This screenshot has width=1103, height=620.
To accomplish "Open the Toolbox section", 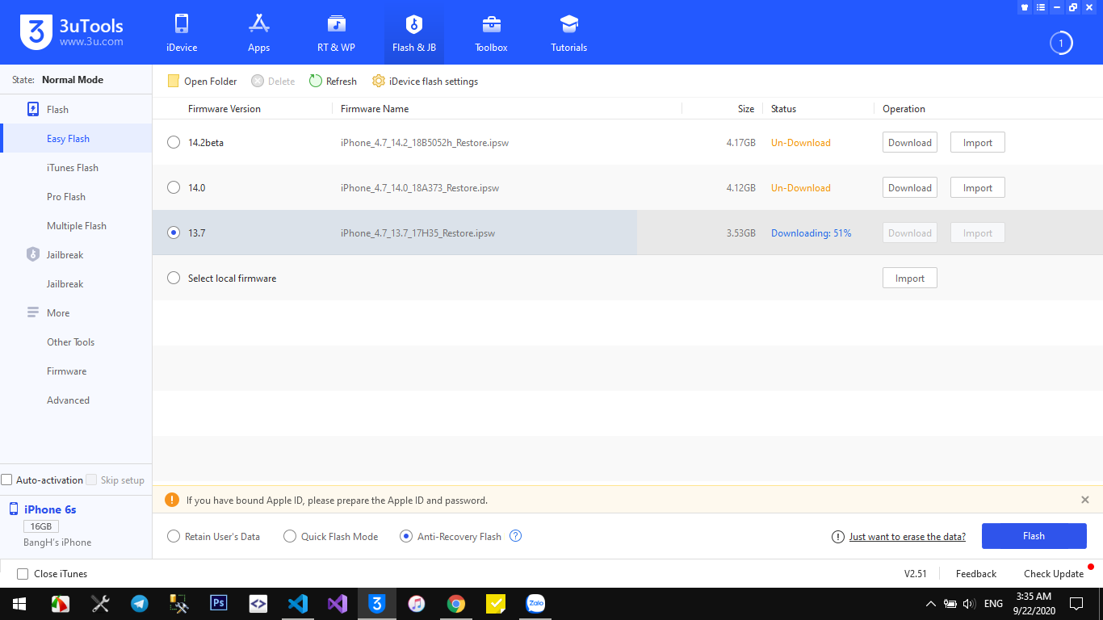I will click(491, 33).
